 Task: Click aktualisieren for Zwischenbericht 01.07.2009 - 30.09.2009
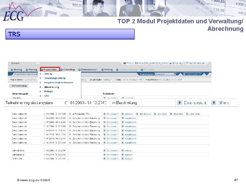point(129,122)
